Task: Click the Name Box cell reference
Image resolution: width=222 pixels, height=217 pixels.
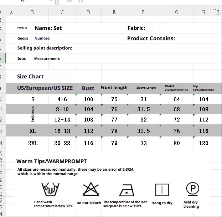Action: (x=23, y=1)
